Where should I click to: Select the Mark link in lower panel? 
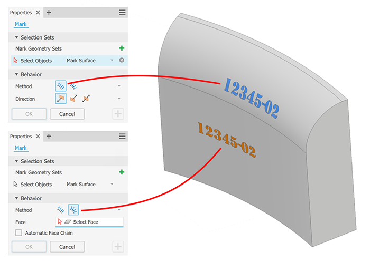(x=21, y=148)
